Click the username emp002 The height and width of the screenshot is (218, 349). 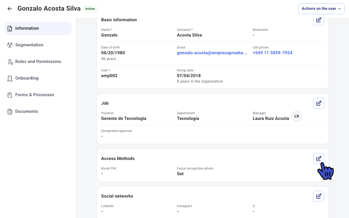(109, 76)
